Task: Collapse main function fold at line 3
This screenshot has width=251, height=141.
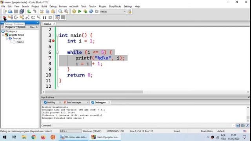Action: click(57, 35)
